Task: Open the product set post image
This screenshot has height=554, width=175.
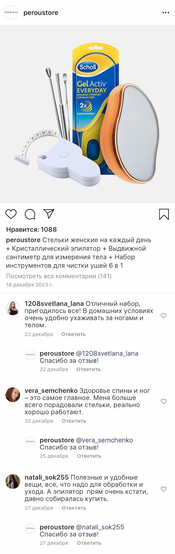Action: tap(87, 114)
